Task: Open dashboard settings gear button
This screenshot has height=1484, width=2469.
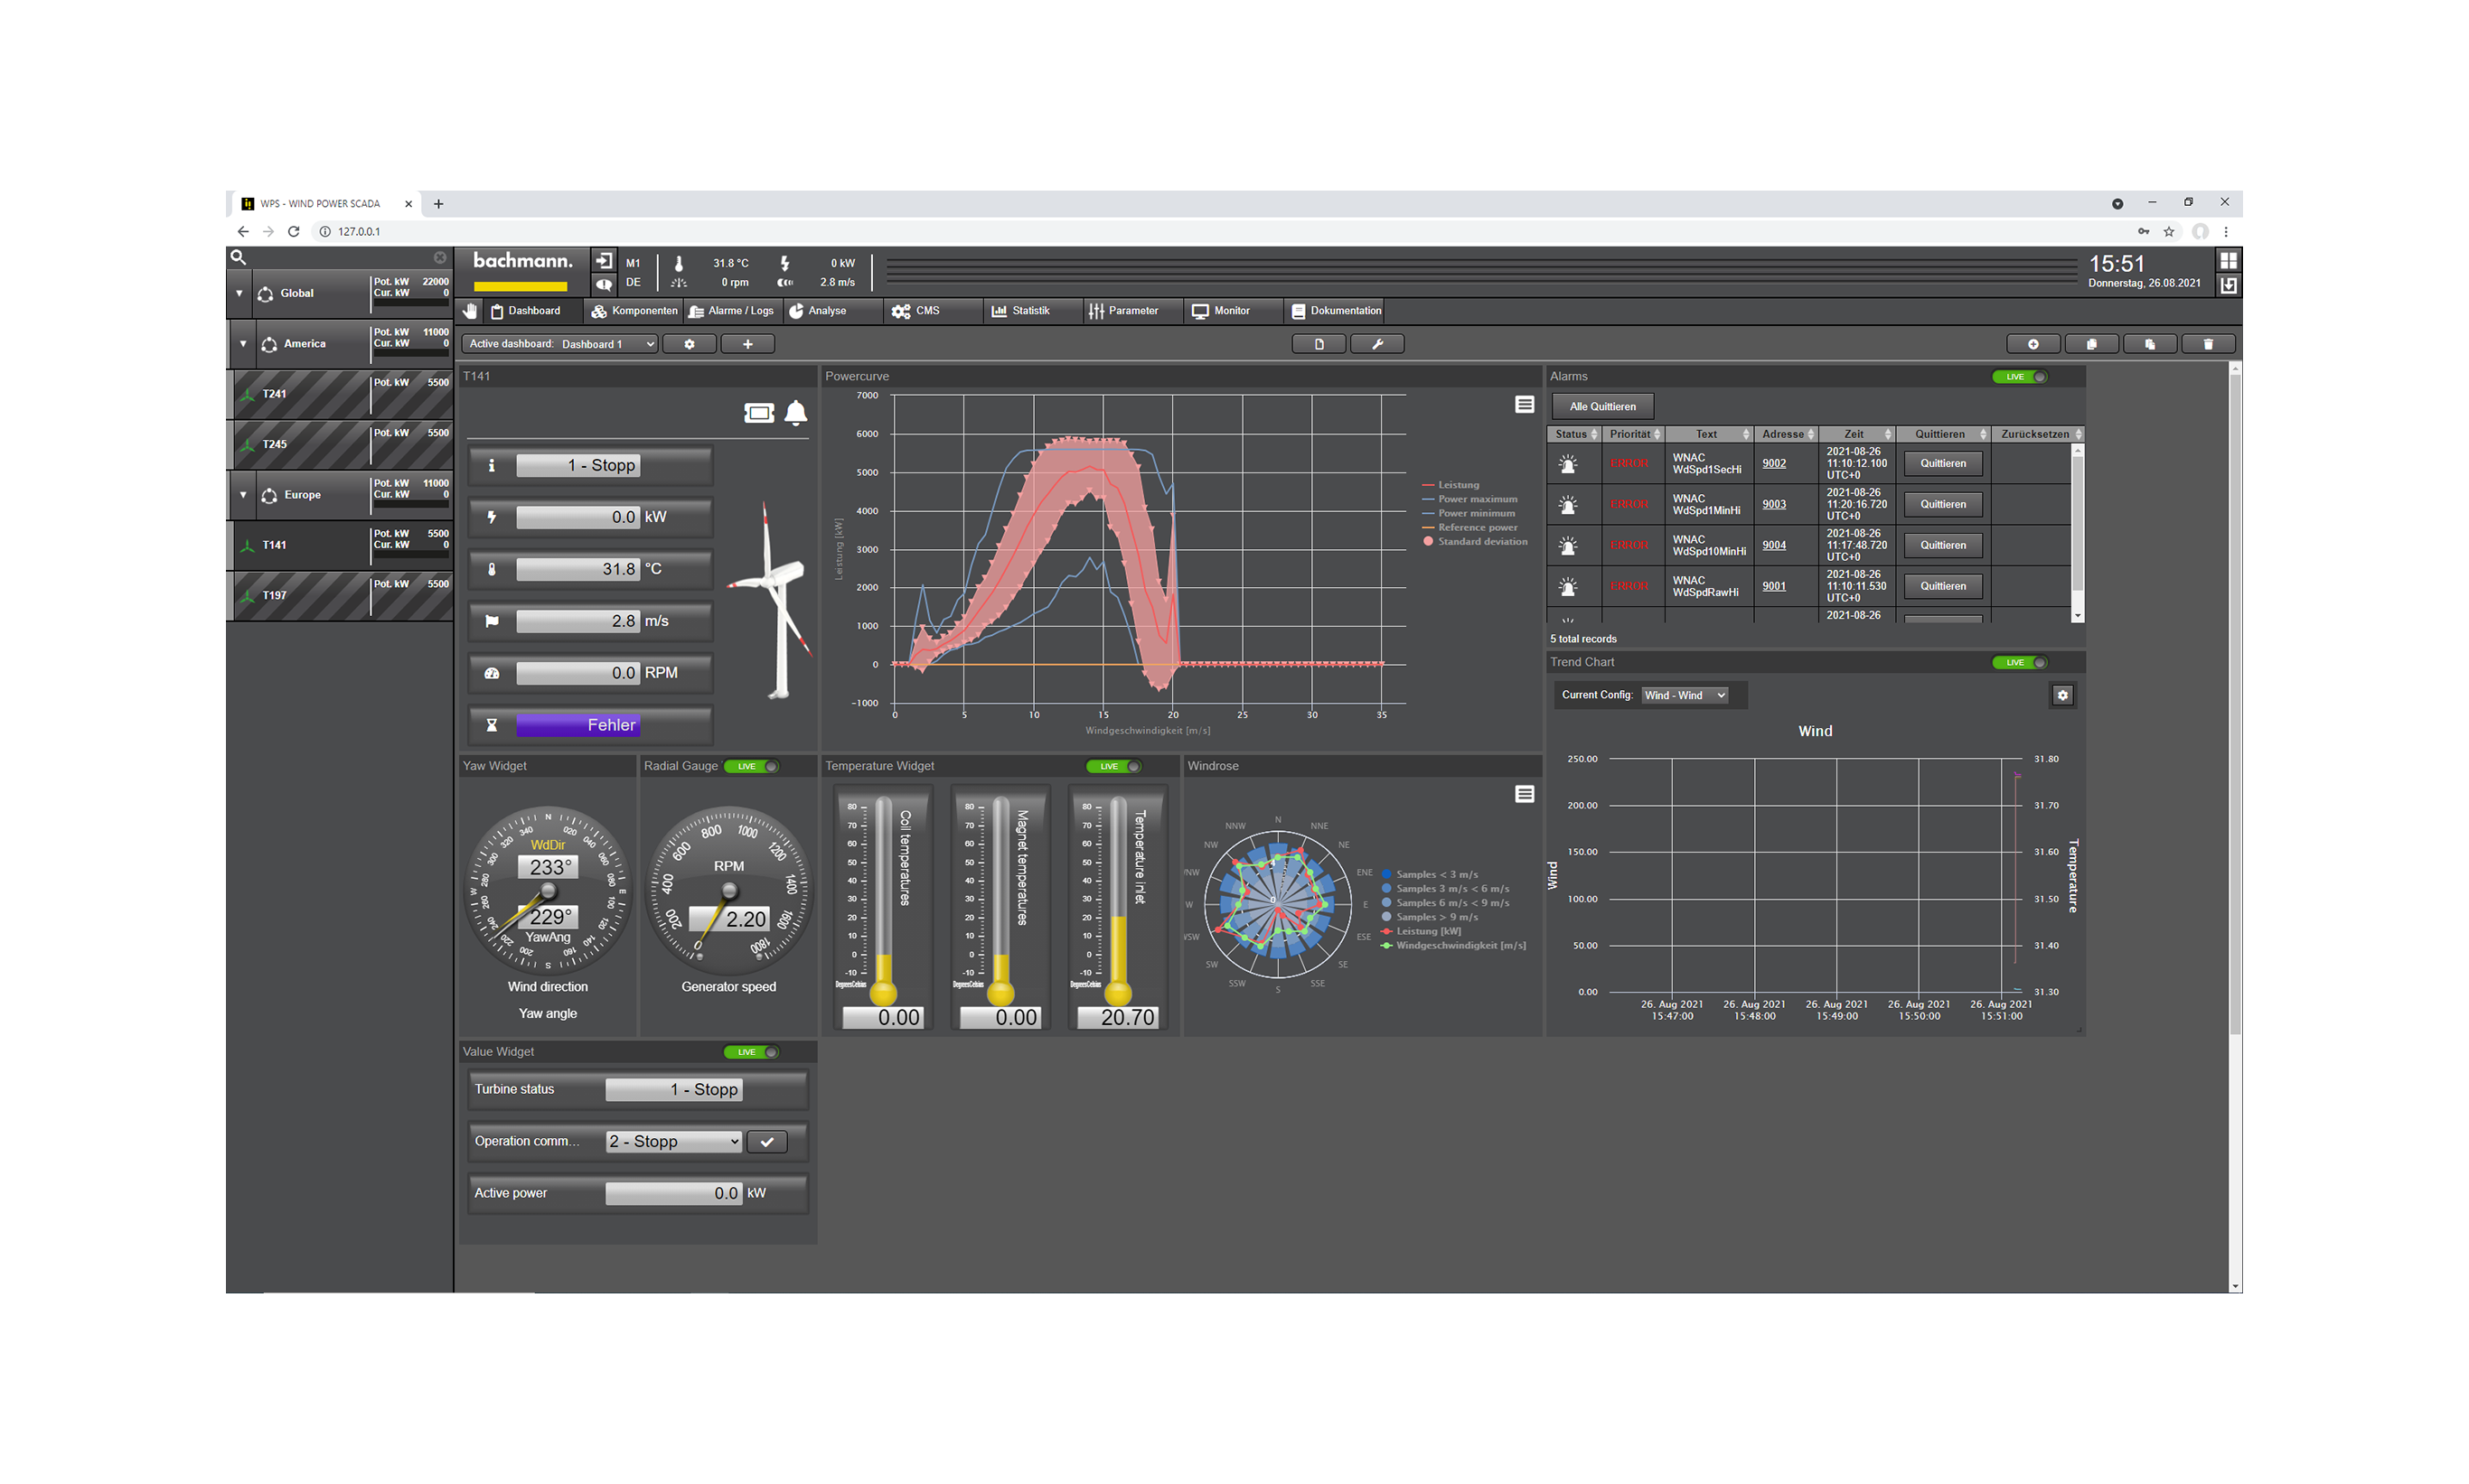Action: [x=689, y=344]
